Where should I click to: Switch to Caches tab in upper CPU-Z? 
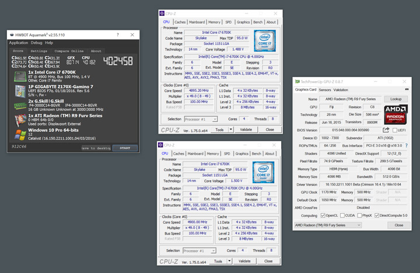coord(180,22)
